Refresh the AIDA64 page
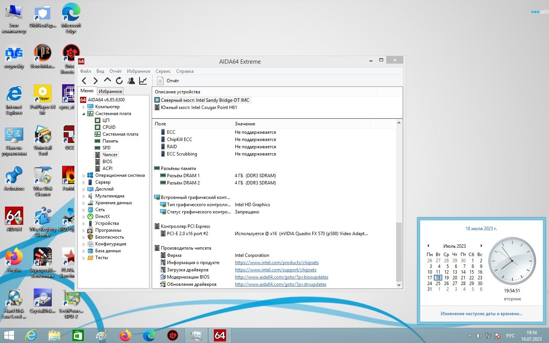 pyautogui.click(x=119, y=80)
